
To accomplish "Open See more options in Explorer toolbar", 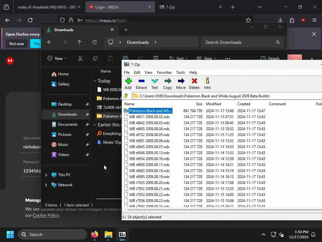I will (x=228, y=58).
